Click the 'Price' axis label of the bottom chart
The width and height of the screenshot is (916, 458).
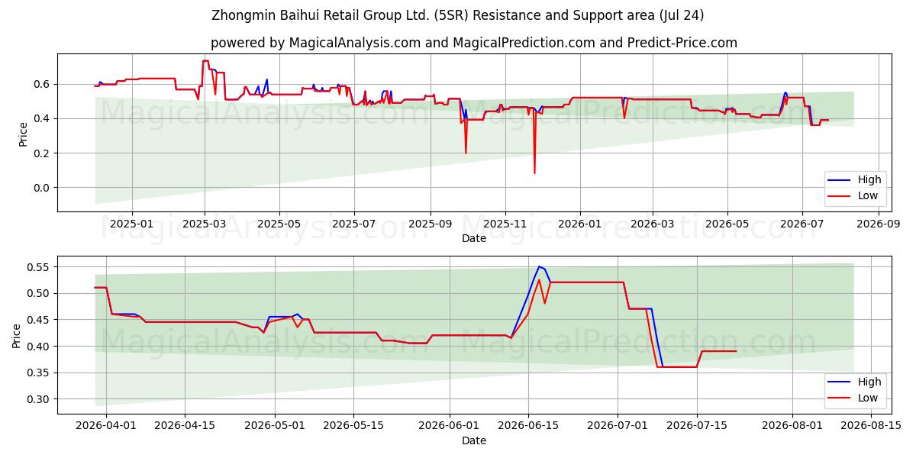click(17, 335)
